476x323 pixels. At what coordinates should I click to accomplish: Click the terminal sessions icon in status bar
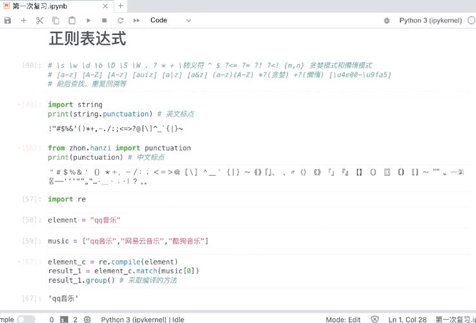pos(64,319)
